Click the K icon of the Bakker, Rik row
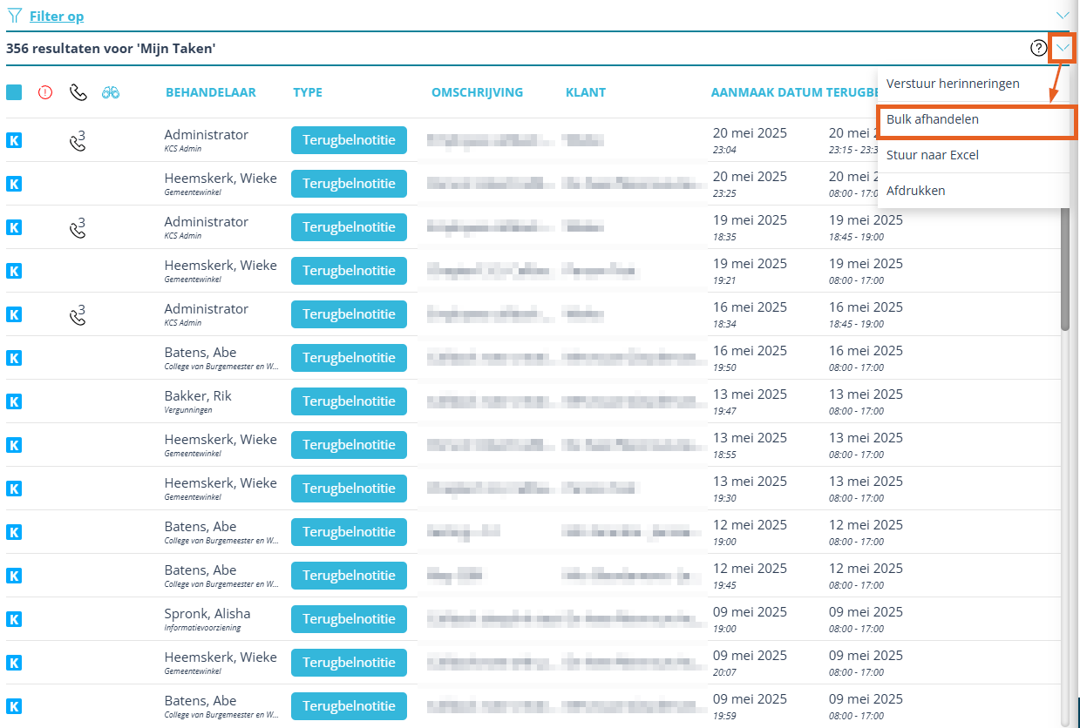 coord(14,401)
